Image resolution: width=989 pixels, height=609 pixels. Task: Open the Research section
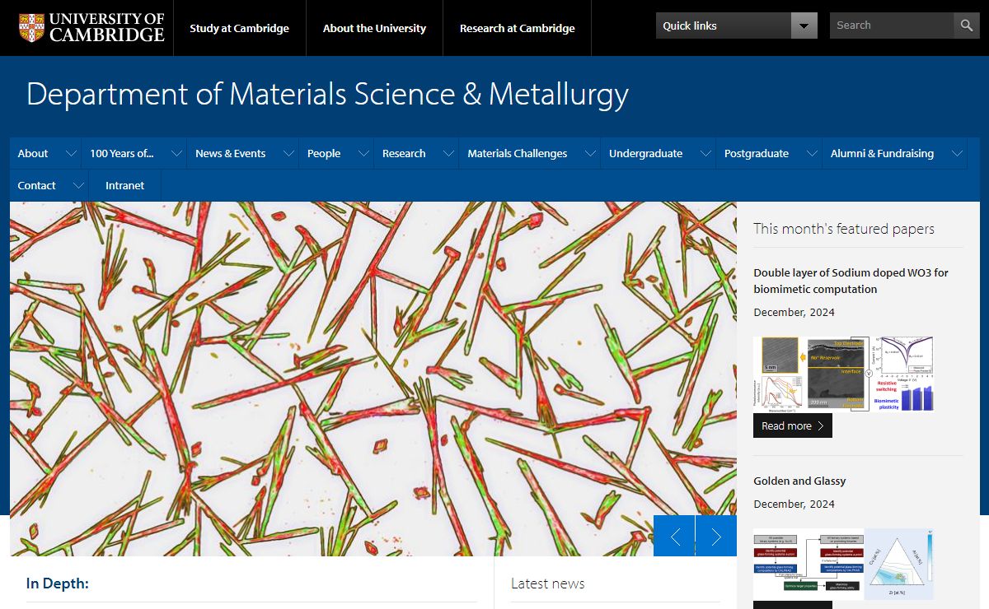tap(404, 153)
